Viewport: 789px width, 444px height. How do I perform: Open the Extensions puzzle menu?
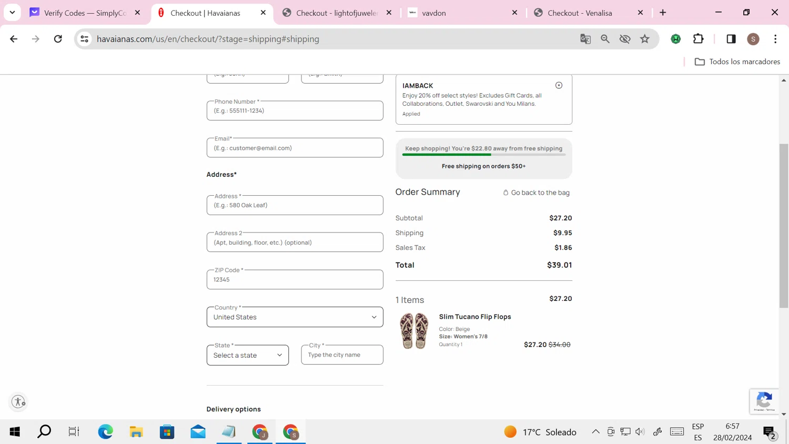[699, 39]
